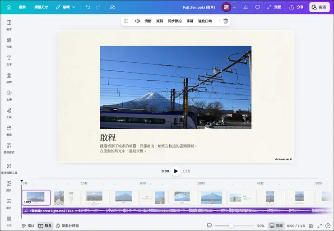Open the grid view icon
Viewport: 334px width, 231px height.
point(311,226)
